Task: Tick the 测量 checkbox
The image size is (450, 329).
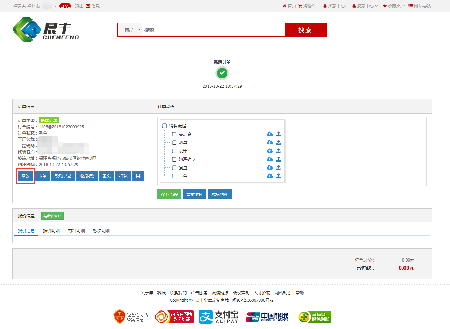Action: click(174, 143)
